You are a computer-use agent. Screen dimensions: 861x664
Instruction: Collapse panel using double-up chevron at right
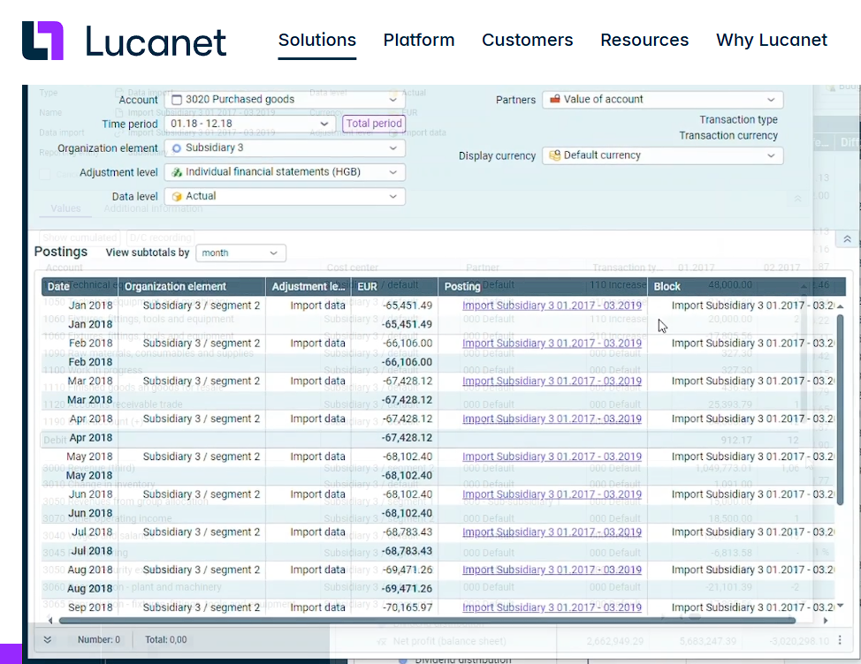[847, 239]
